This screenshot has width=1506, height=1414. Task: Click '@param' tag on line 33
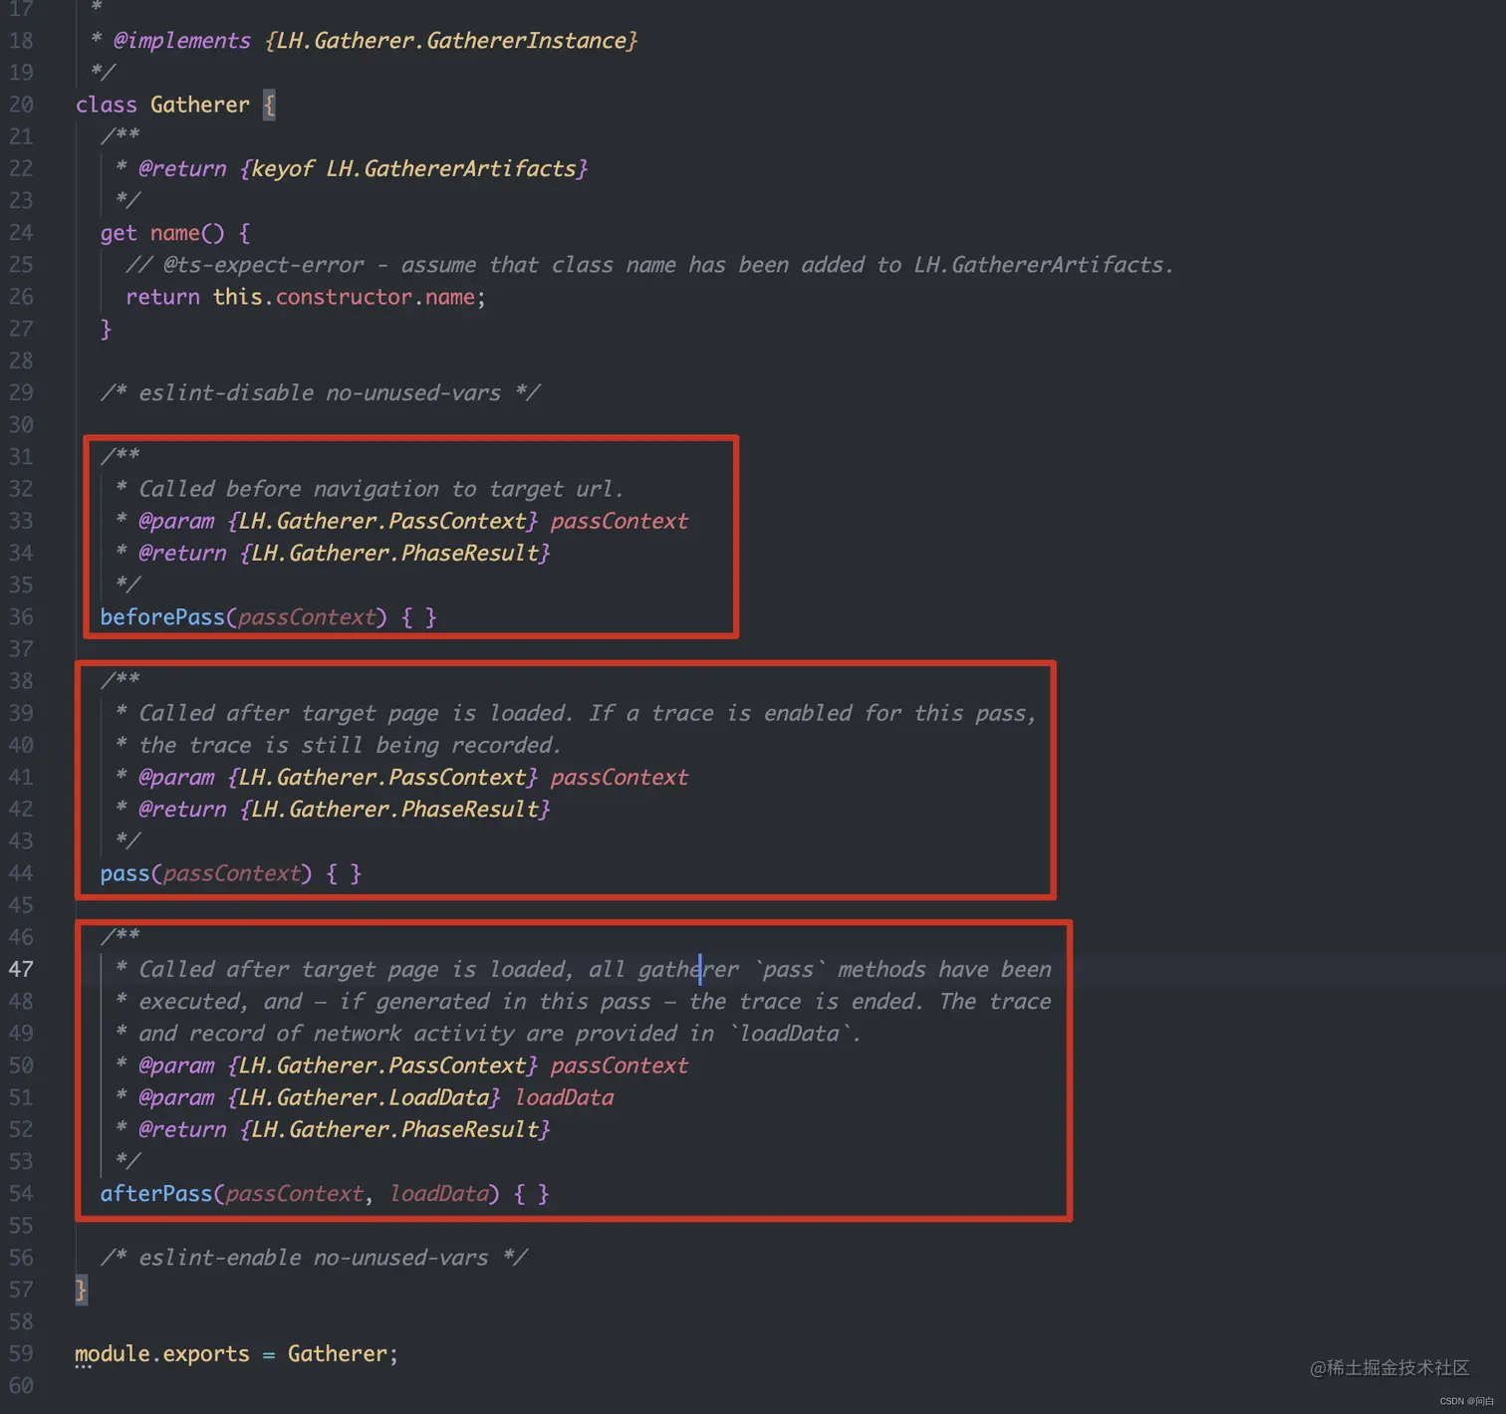(176, 522)
